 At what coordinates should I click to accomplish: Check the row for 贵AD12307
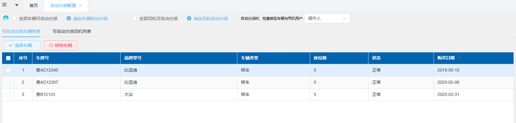pos(8,83)
